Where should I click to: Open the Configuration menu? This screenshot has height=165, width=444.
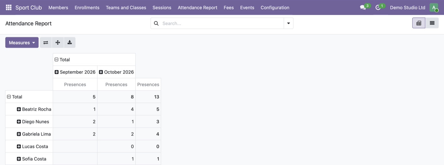[x=275, y=7]
